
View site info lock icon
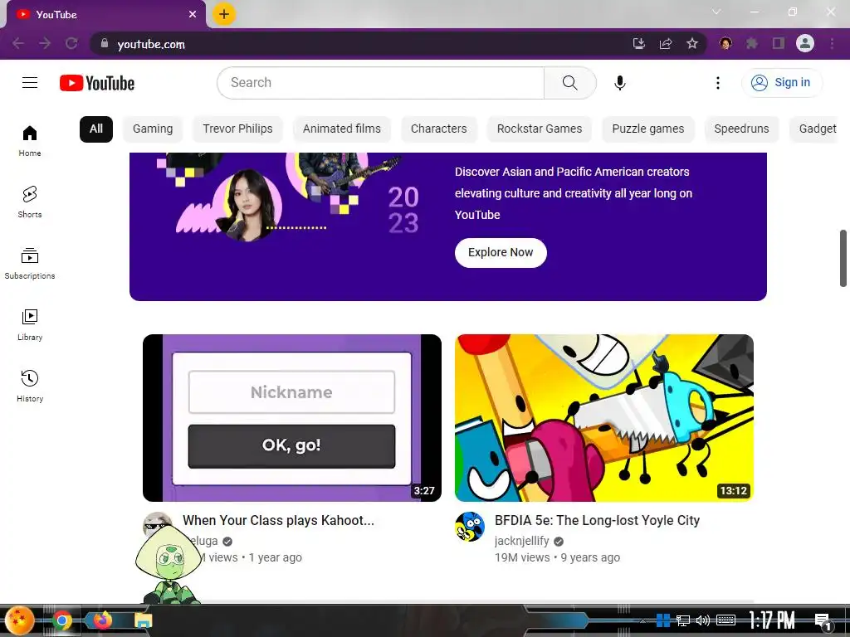[105, 43]
